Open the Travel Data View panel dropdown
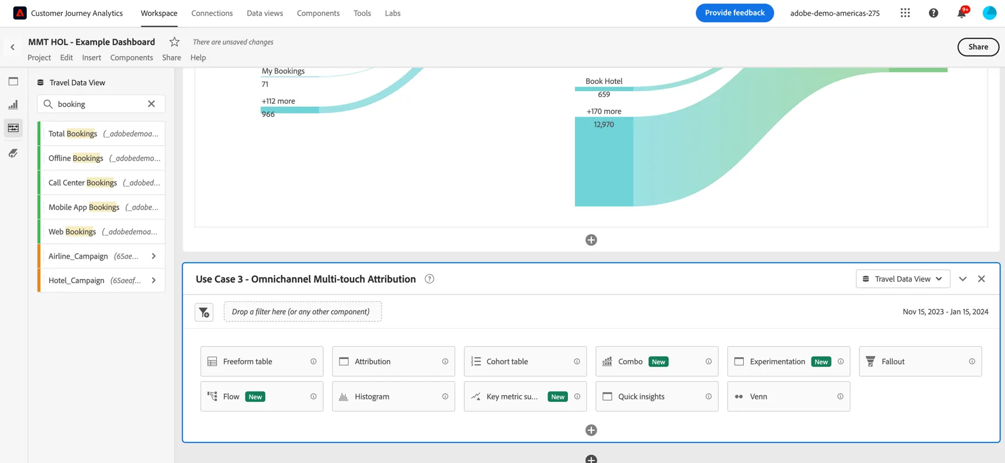Screen dimensions: 1005x463 coord(903,279)
